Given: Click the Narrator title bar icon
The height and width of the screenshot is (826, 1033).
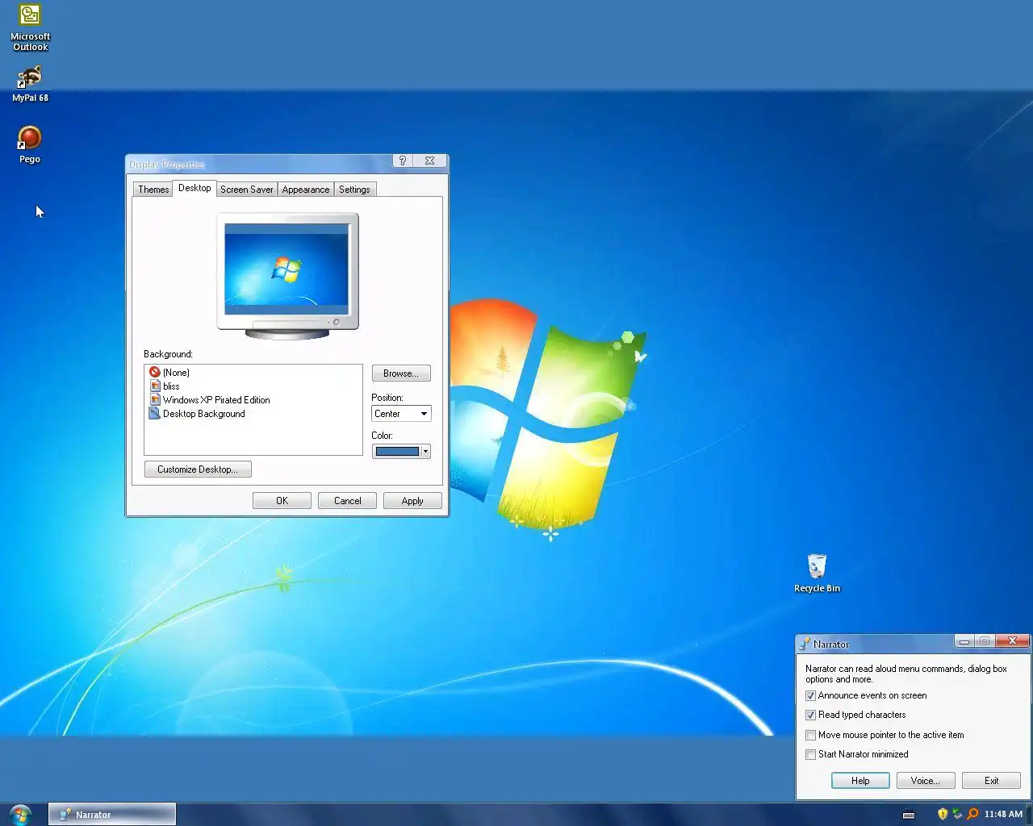Looking at the screenshot, I should 805,644.
